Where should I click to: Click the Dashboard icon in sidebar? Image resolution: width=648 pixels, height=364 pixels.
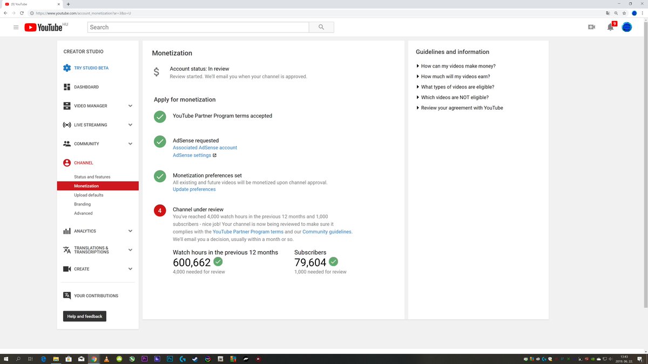[67, 87]
